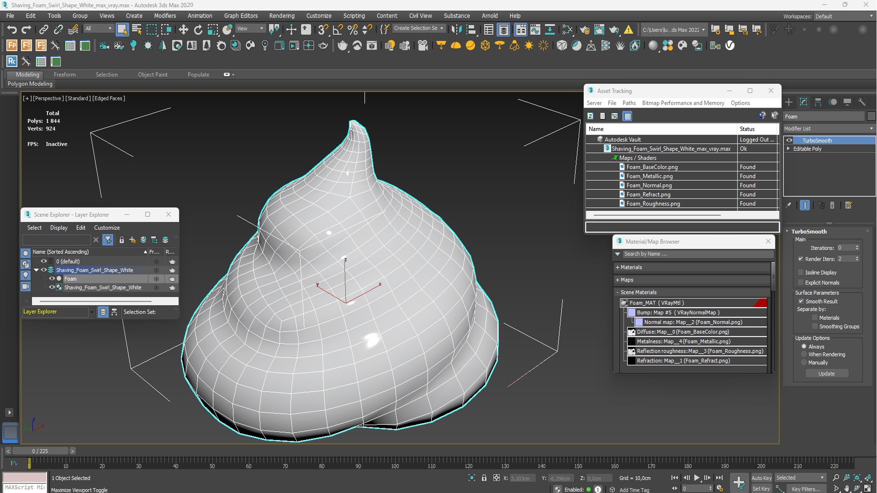Image resolution: width=877 pixels, height=493 pixels.
Task: Switch to the Freeform ribbon tab
Action: click(64, 74)
